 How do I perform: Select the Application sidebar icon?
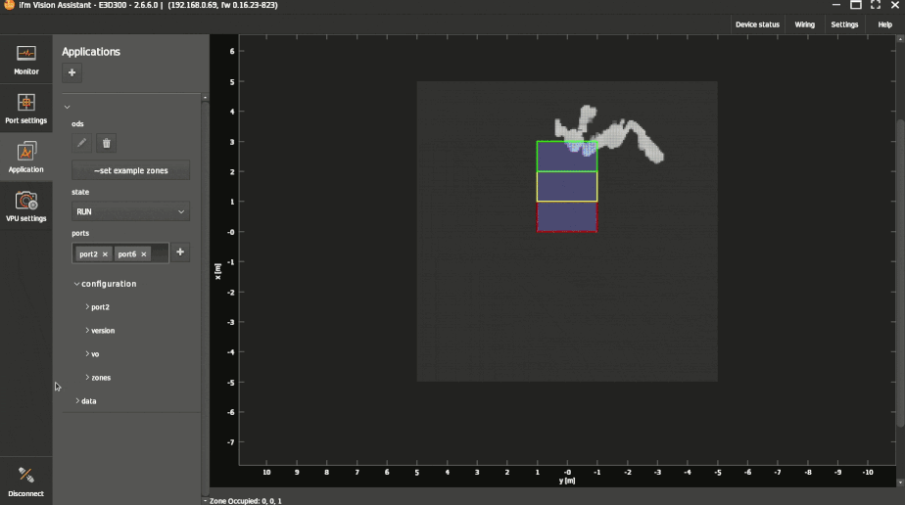[26, 157]
